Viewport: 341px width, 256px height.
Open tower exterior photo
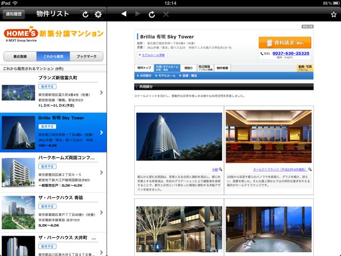pyautogui.click(x=179, y=137)
